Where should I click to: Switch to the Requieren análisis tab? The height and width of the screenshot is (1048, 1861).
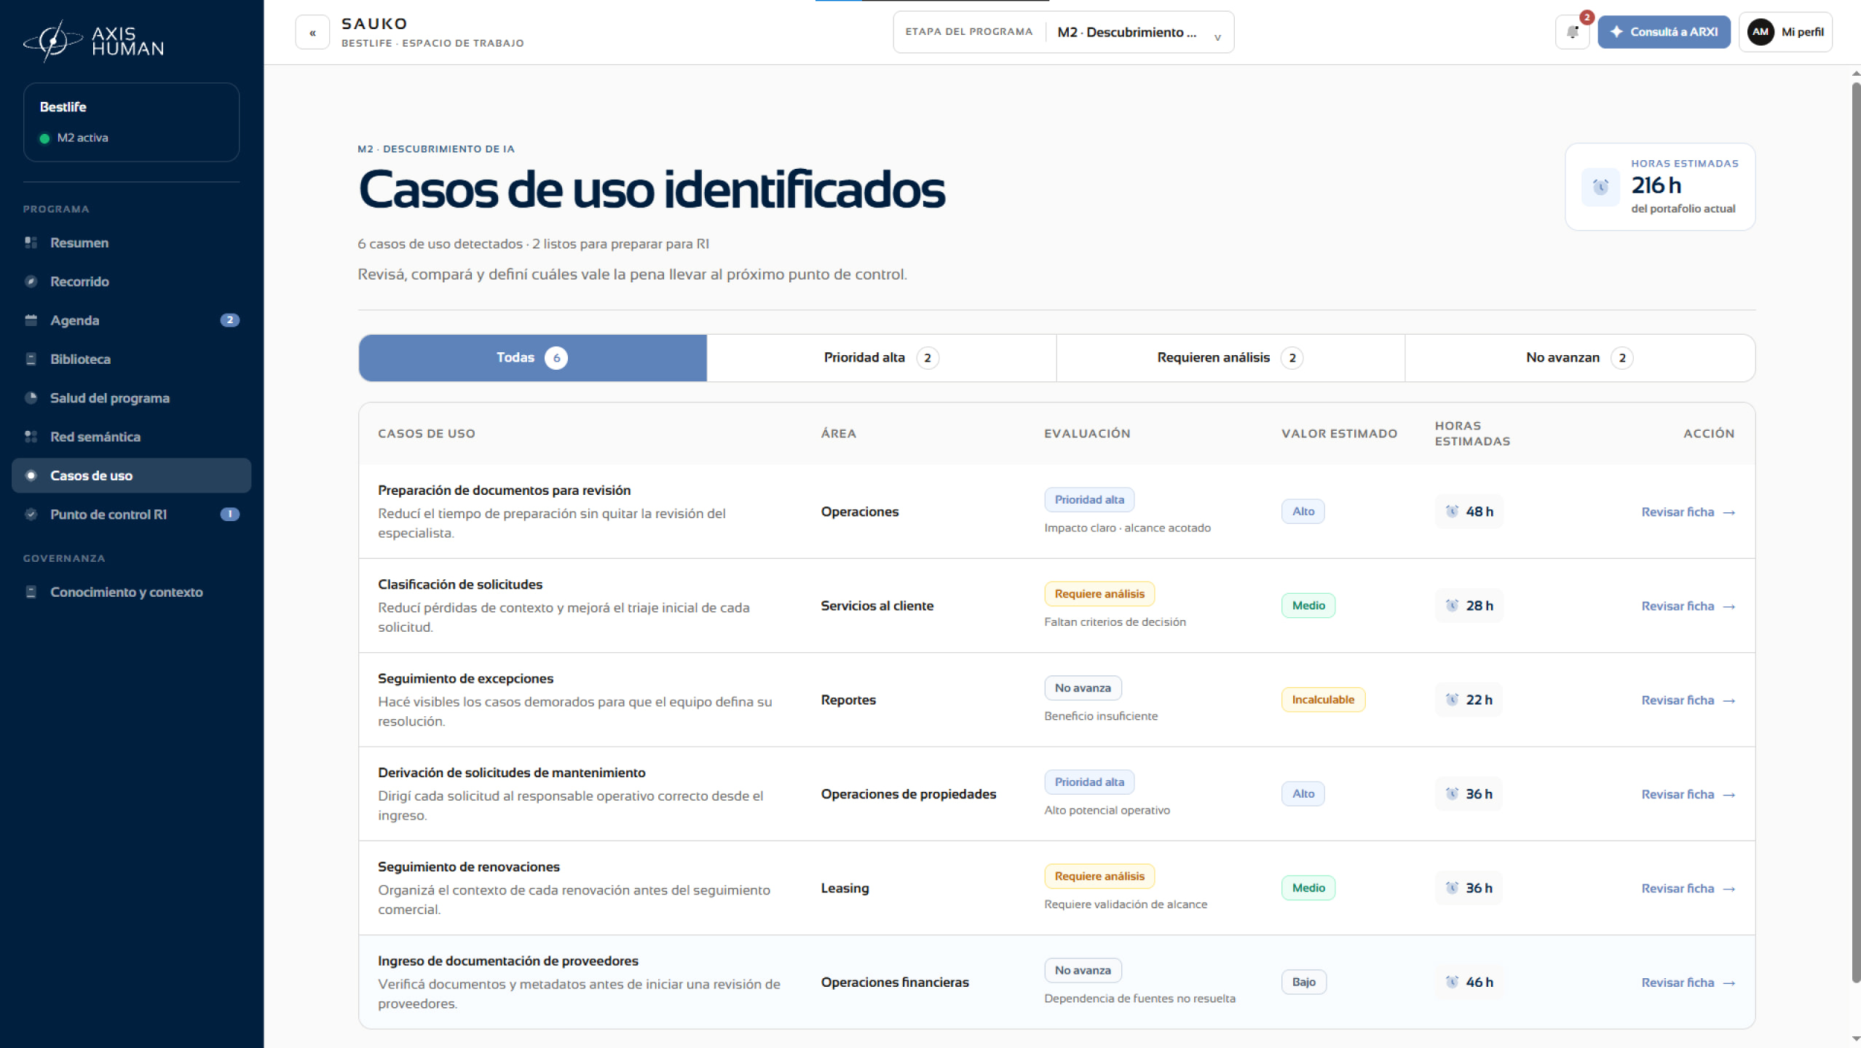pyautogui.click(x=1230, y=358)
